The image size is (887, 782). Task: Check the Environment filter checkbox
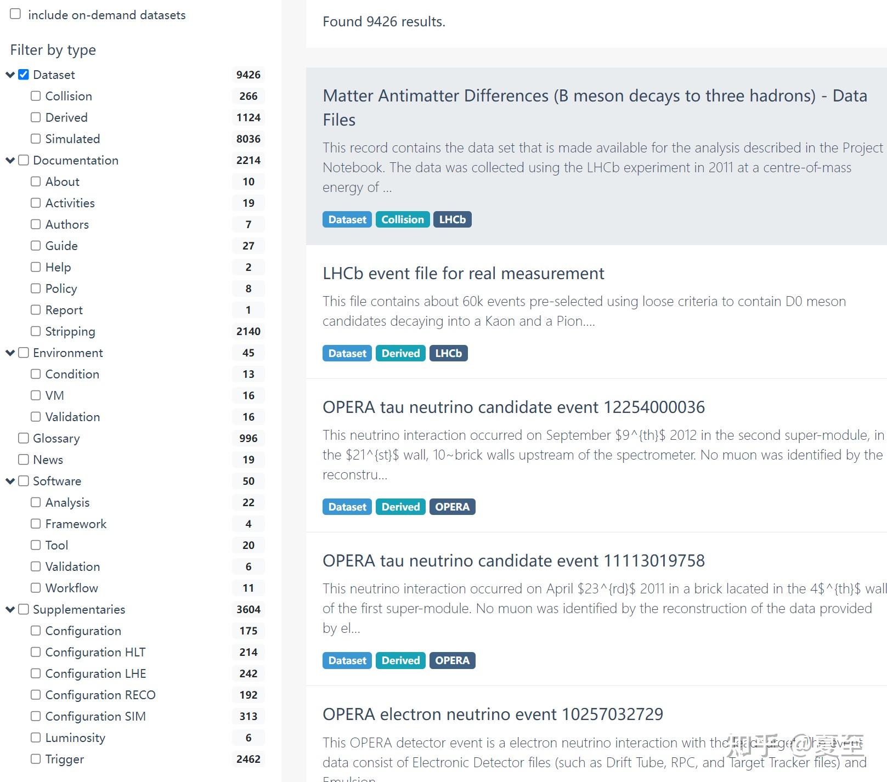(x=24, y=353)
